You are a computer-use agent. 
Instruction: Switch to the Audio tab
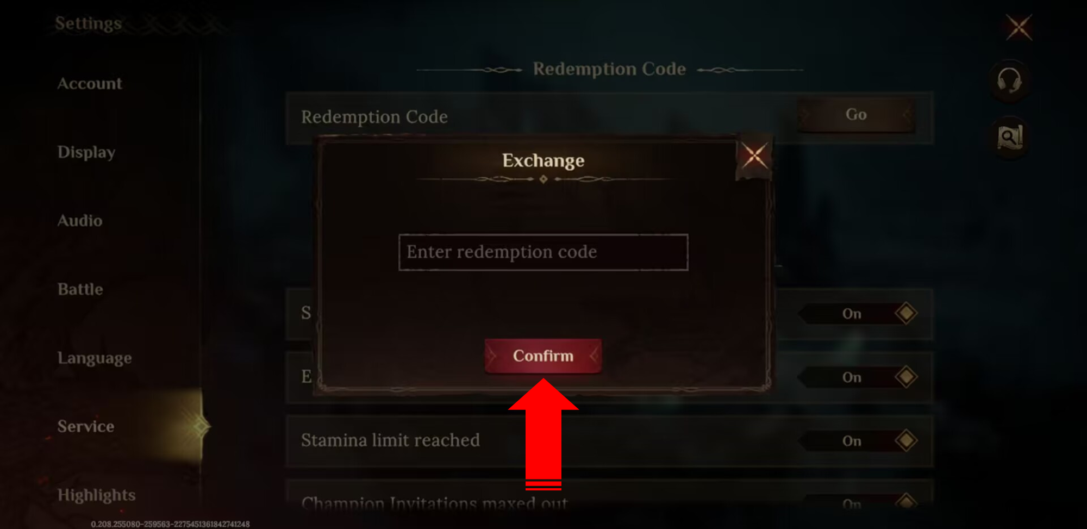pos(80,221)
